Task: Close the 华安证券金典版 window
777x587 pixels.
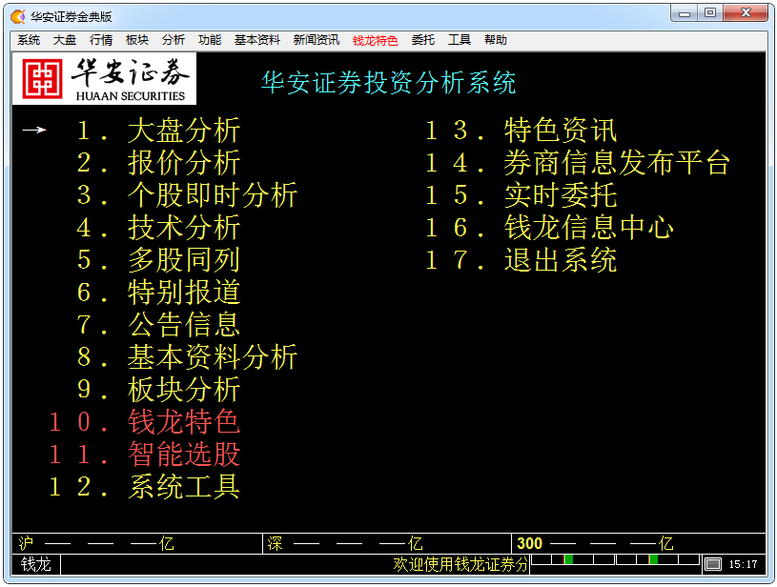Action: coord(746,13)
